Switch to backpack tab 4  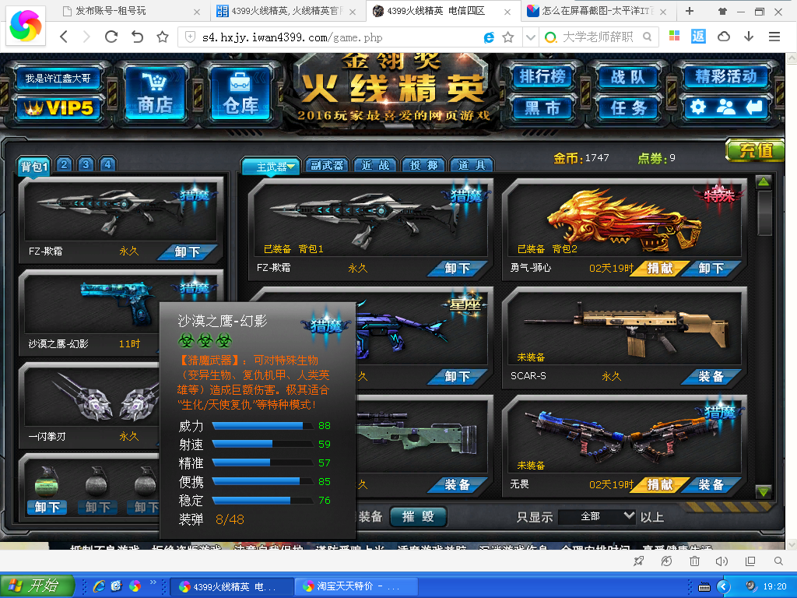point(107,164)
